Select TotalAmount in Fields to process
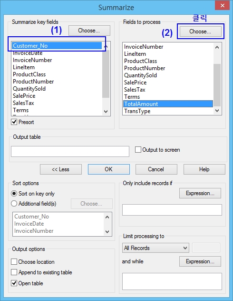 click(x=168, y=104)
